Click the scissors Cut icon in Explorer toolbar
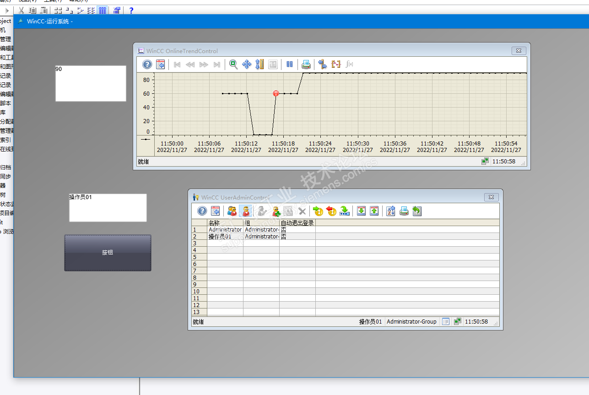Screen dimensions: 589x395 pos(22,10)
